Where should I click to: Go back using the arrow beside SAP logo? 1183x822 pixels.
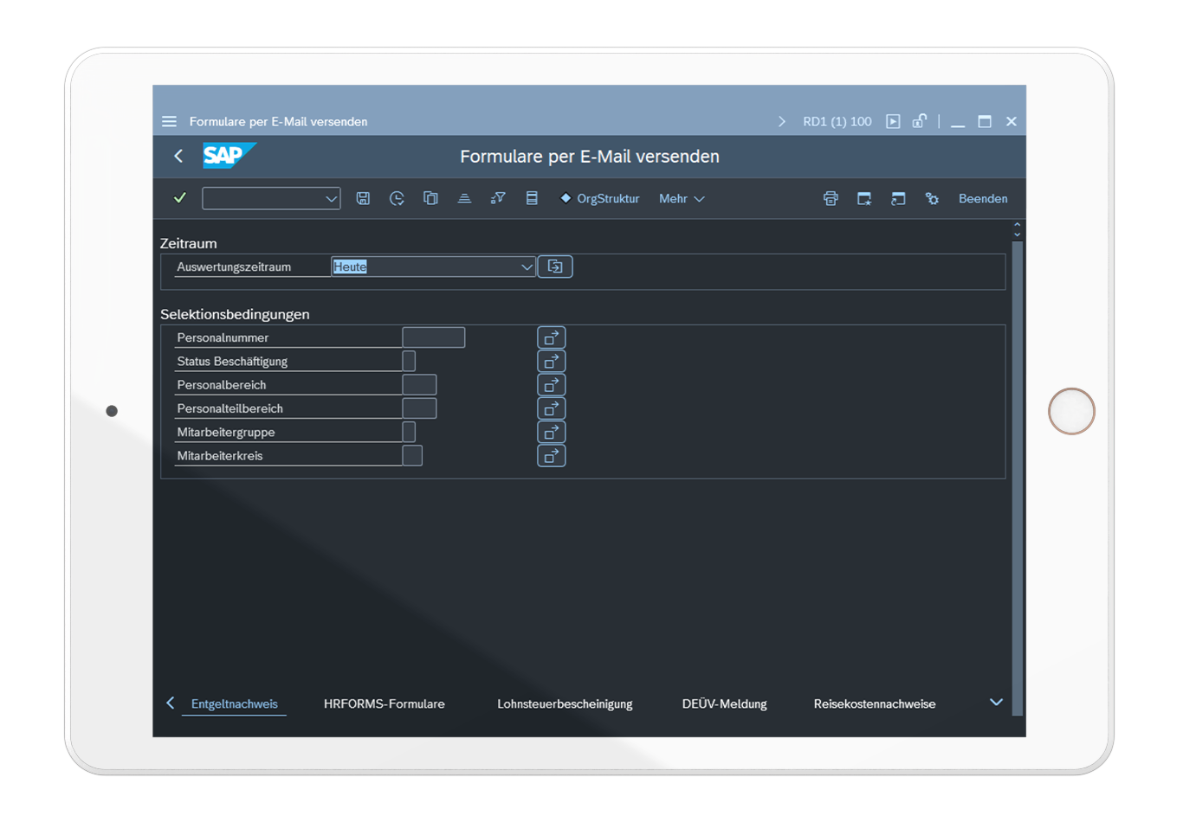click(x=178, y=156)
